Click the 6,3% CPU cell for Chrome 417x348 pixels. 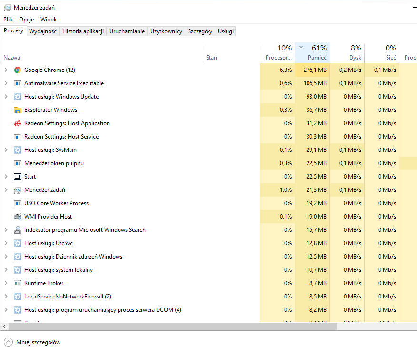coord(278,70)
